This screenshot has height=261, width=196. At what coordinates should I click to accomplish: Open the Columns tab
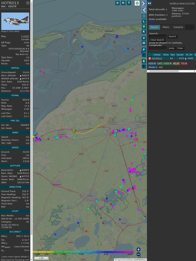click(x=178, y=27)
